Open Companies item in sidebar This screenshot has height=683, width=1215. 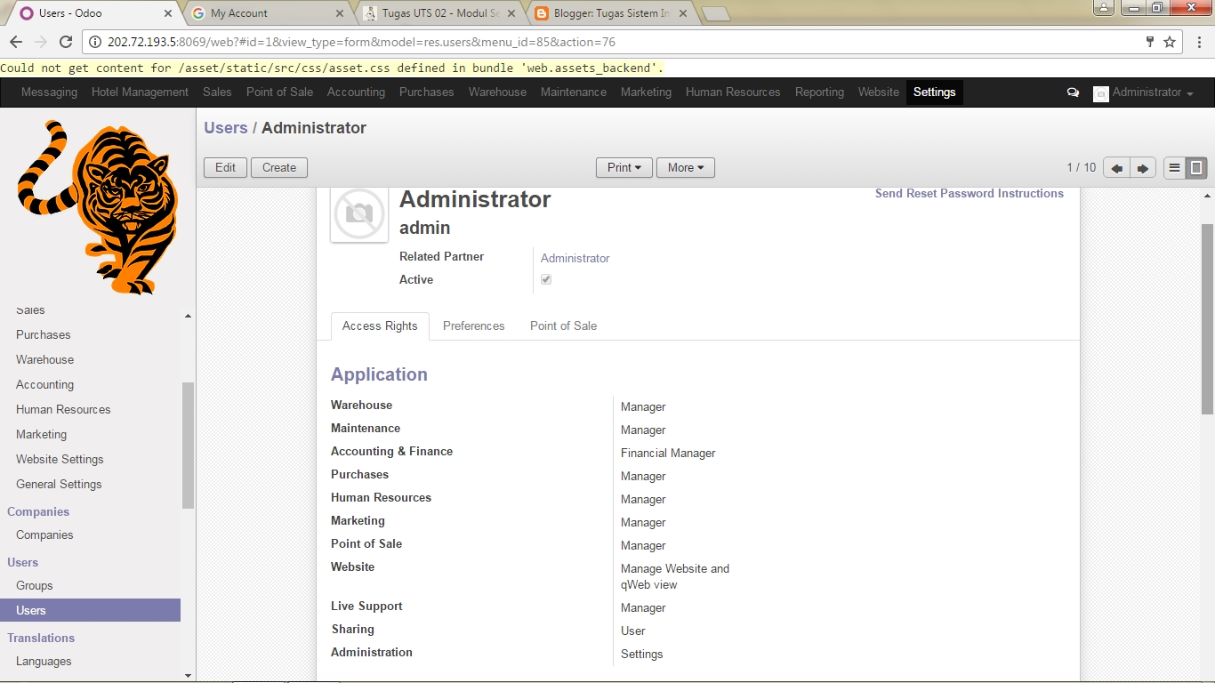pyautogui.click(x=44, y=535)
